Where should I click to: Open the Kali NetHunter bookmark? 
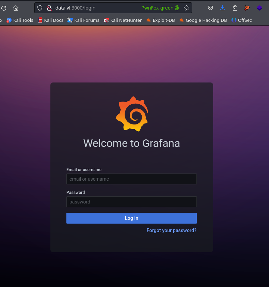point(123,20)
